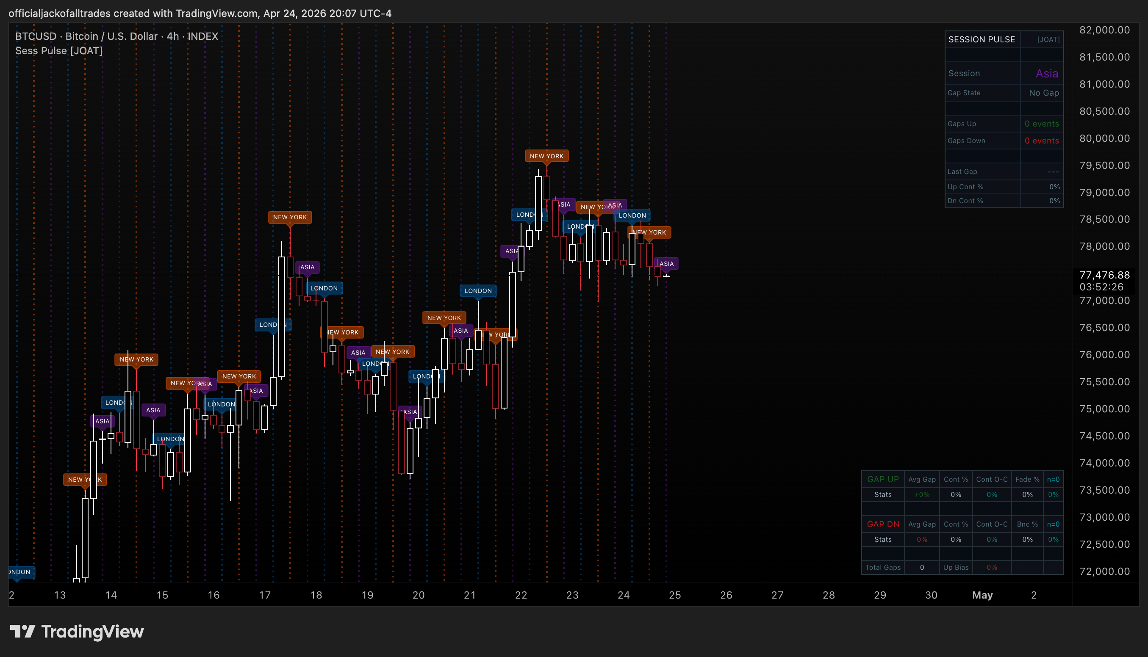This screenshot has width=1148, height=657.
Task: Click the Gaps Up row label
Action: click(962, 124)
